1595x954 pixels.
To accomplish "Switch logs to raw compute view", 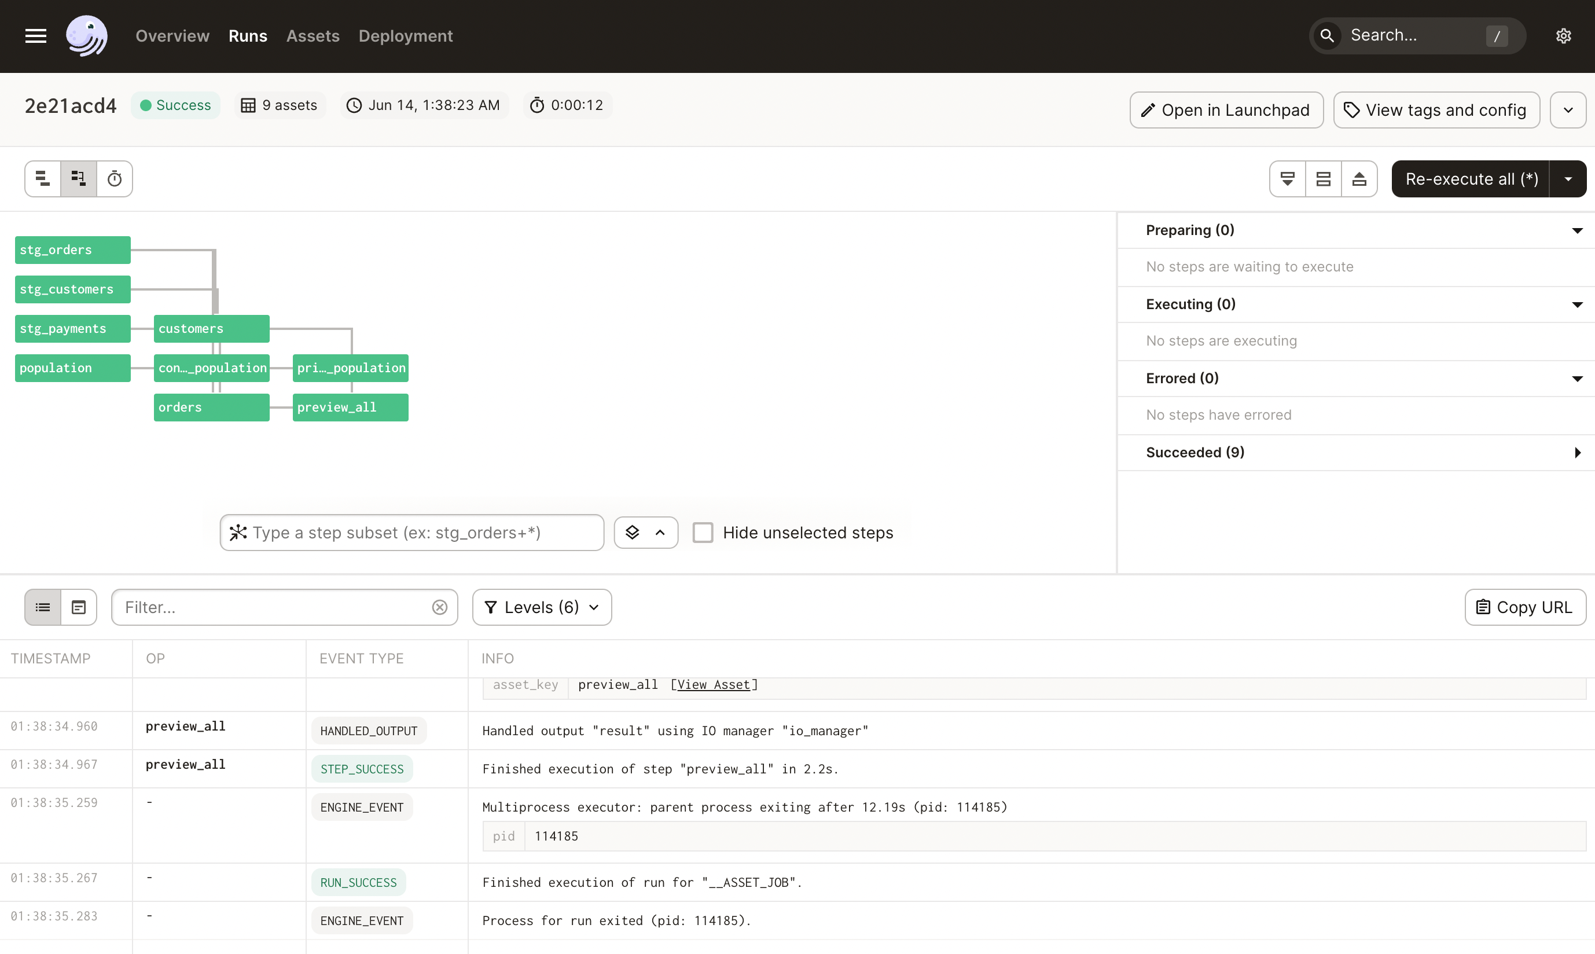I will click(78, 607).
